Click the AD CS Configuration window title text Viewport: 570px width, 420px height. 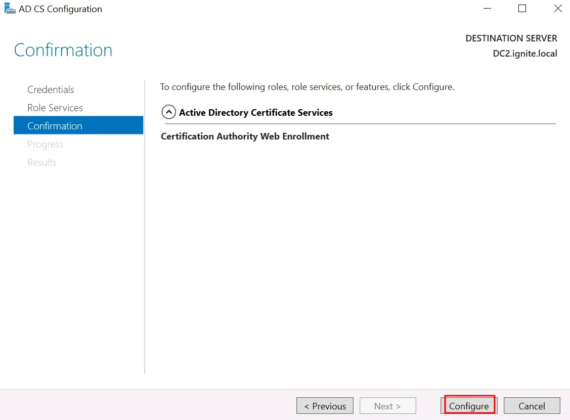click(x=60, y=9)
